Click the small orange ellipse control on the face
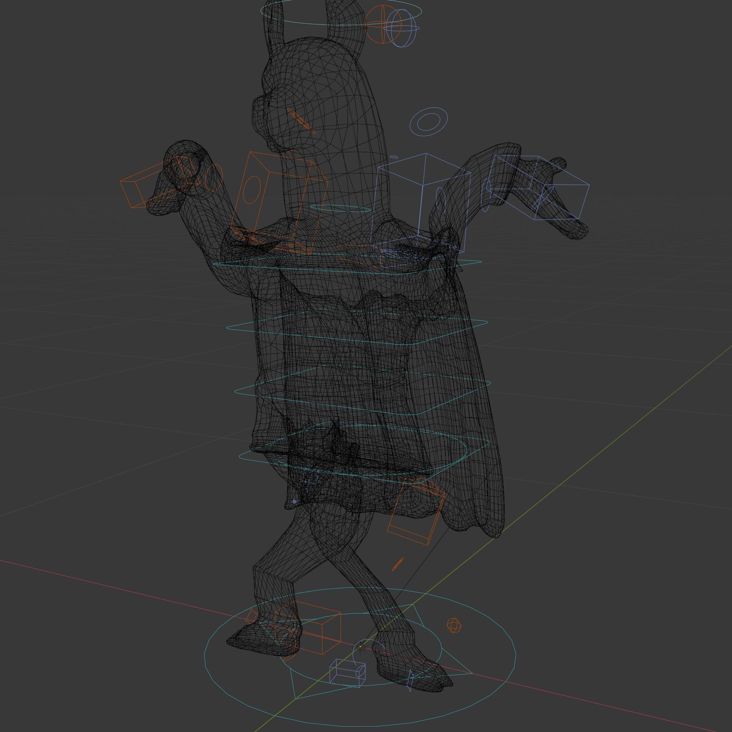The width and height of the screenshot is (732, 732). [301, 120]
